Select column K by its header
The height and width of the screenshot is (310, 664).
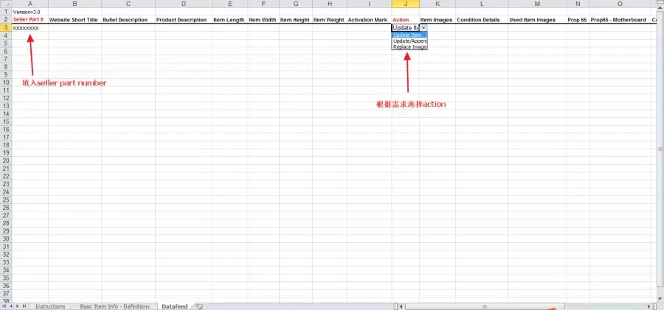tap(438, 4)
